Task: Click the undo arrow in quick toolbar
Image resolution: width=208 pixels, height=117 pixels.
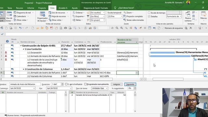Action: (x=20, y=28)
